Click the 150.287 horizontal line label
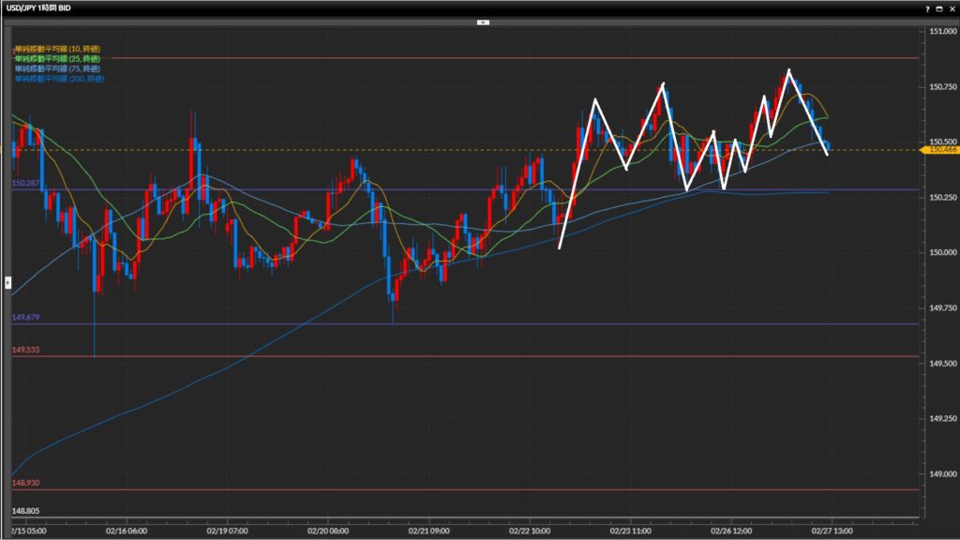 24,184
